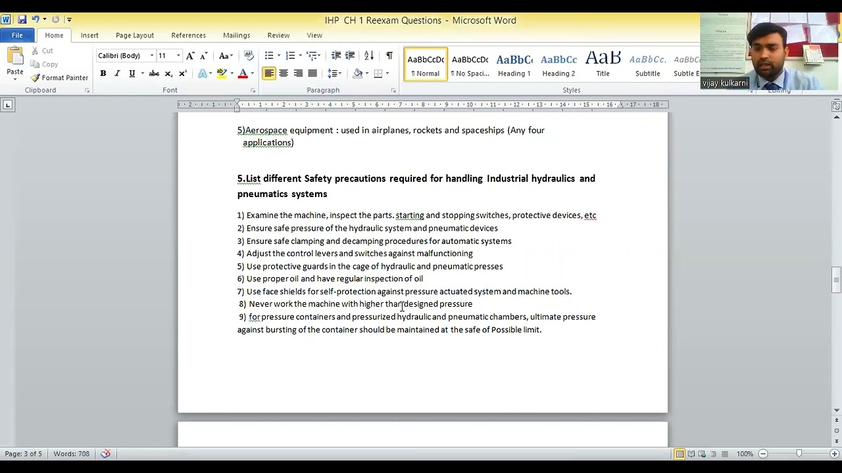Sort text using the A-Z sort icon

click(x=369, y=56)
